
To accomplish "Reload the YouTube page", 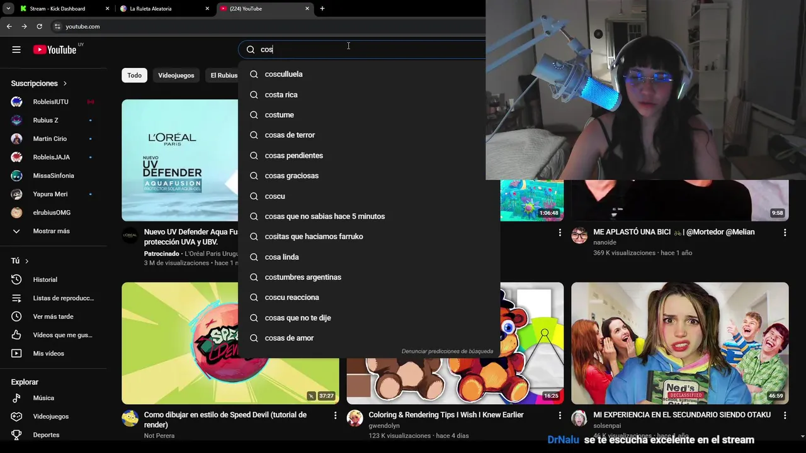I will pyautogui.click(x=39, y=26).
